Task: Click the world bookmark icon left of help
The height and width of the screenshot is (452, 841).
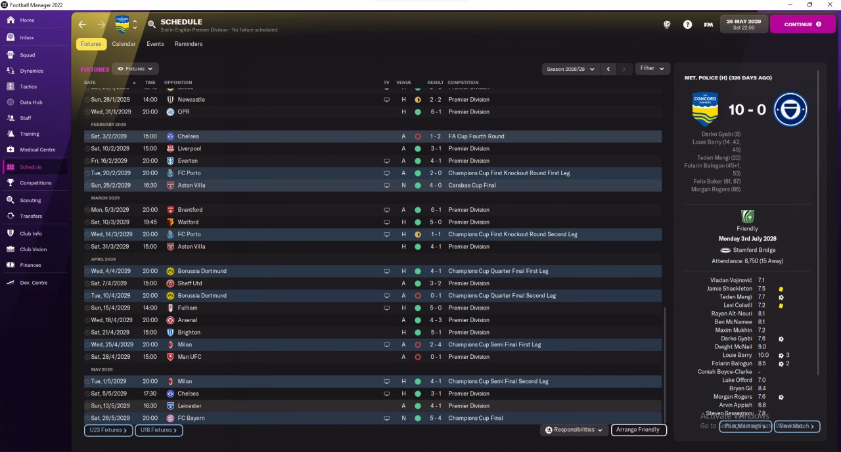Action: [666, 24]
